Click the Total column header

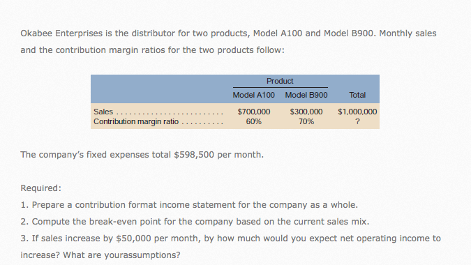point(357,95)
